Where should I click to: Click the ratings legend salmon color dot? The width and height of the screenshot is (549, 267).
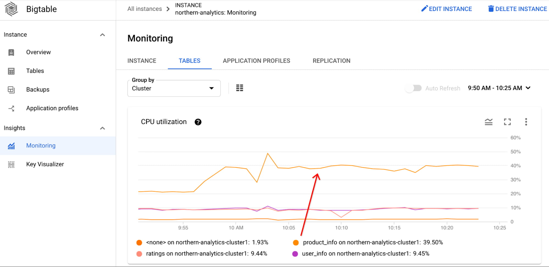coord(139,254)
